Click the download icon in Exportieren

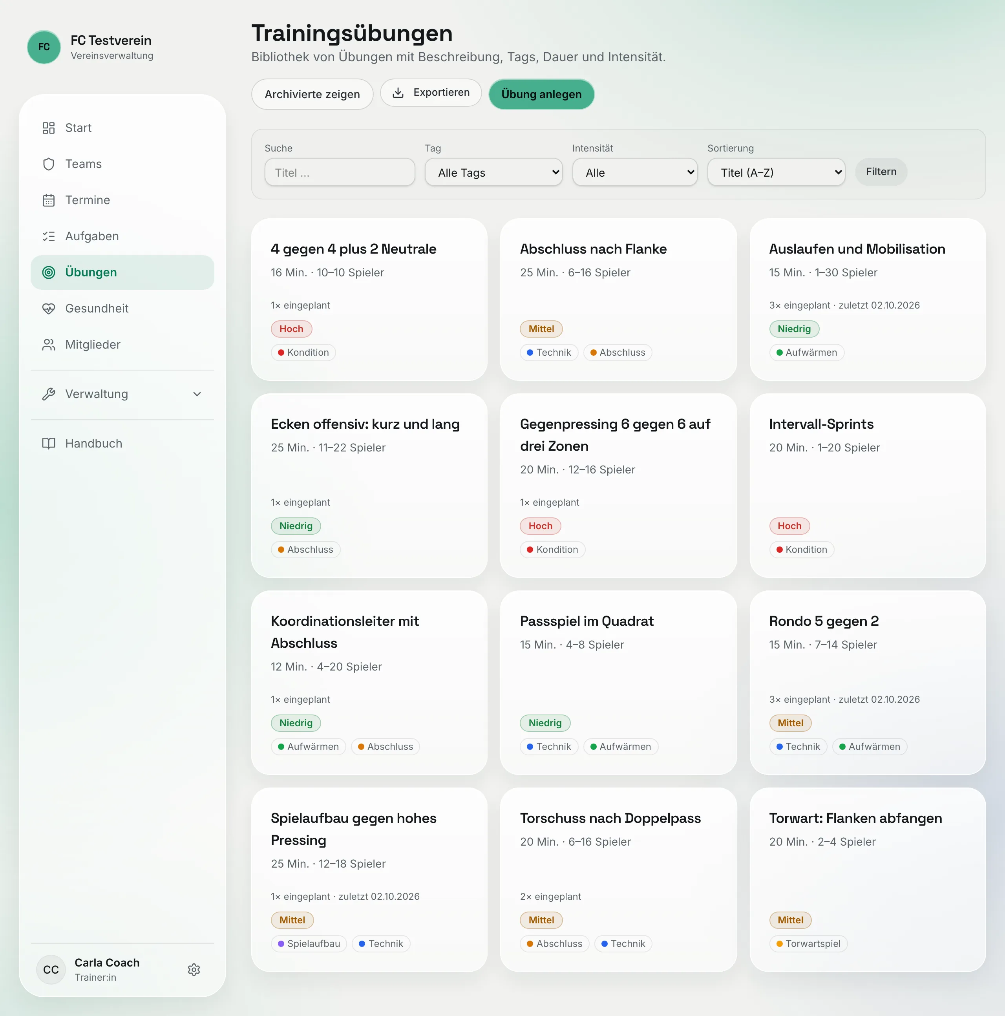pyautogui.click(x=398, y=93)
